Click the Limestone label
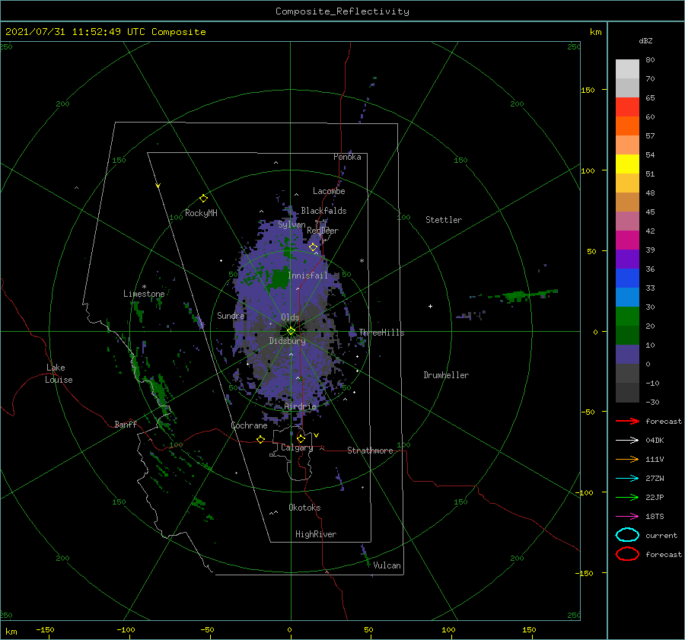This screenshot has width=685, height=640. tap(144, 294)
